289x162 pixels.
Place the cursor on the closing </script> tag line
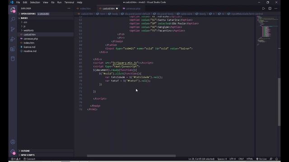[x=100, y=99]
